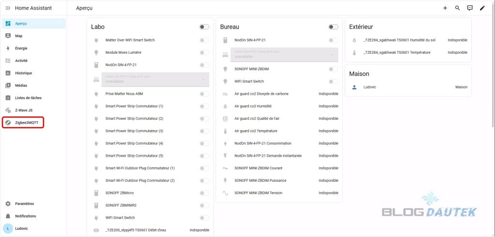Viewport: 495px width, 237px height.
Task: Toggle Smart Power Strip Commutateur (3)
Action: coord(204,131)
